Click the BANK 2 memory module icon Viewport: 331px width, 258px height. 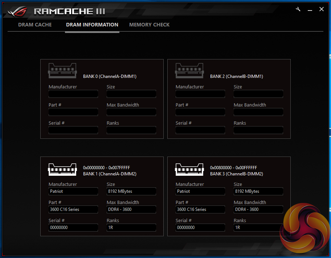point(189,71)
